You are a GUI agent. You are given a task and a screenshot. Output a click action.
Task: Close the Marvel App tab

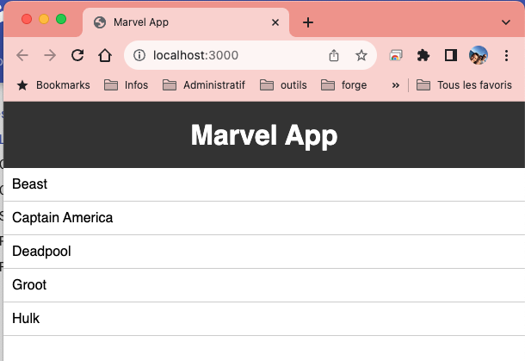point(275,22)
